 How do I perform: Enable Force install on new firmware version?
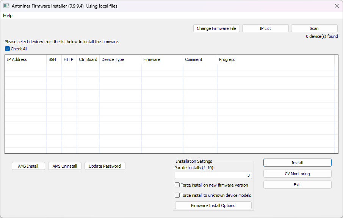pos(177,185)
